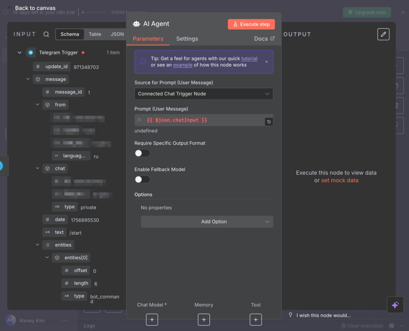This screenshot has height=331, width=409.
Task: Click the Prompt expression input field
Action: tap(200, 120)
